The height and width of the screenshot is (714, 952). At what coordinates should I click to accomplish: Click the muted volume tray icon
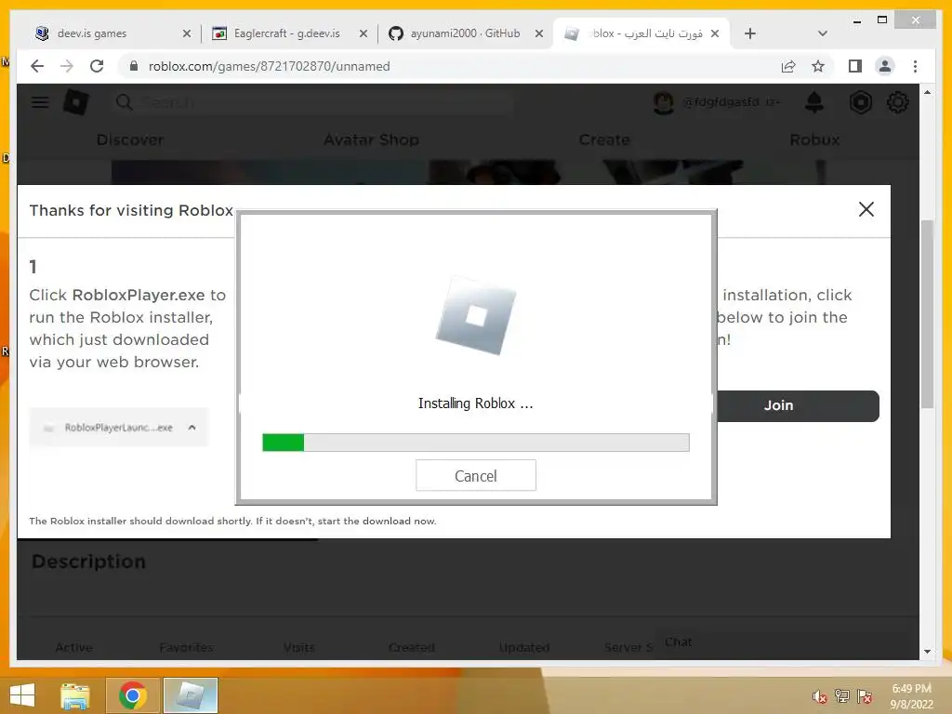[x=819, y=697]
